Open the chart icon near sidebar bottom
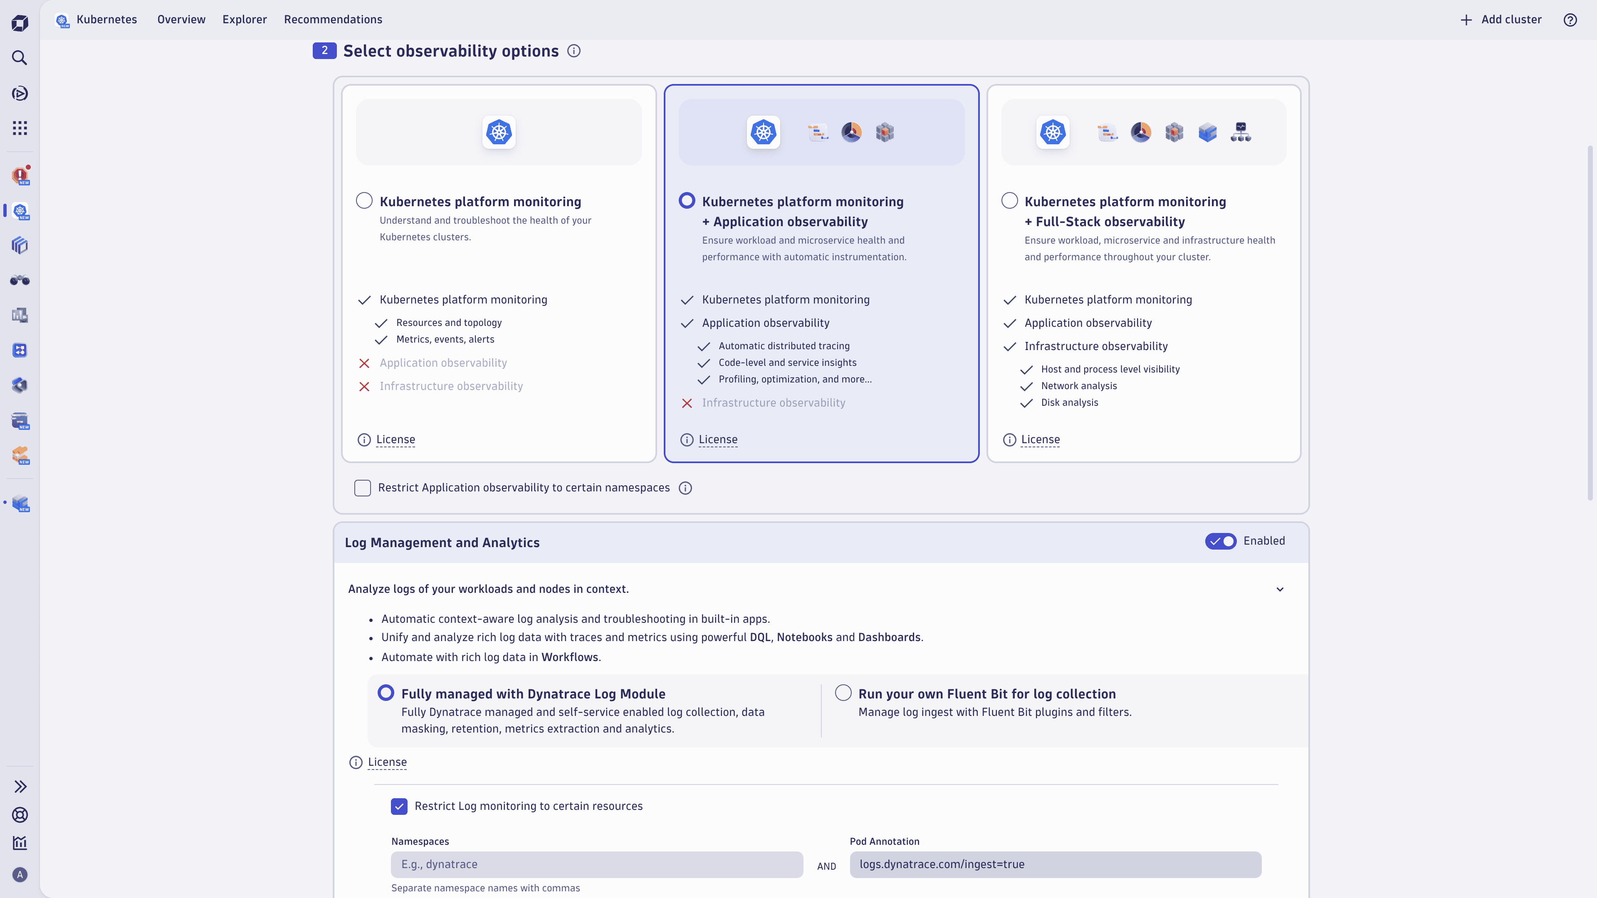Screen dimensions: 1597x898 tap(20, 843)
